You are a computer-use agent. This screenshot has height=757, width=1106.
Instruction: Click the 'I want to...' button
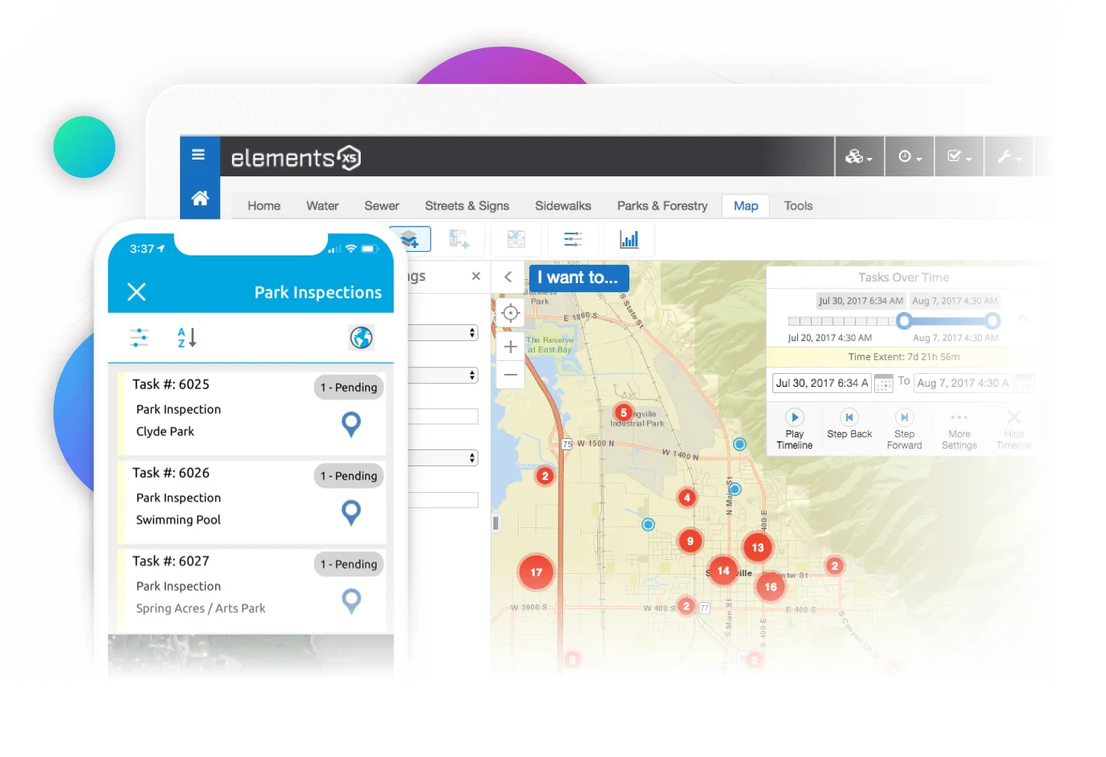click(x=578, y=278)
